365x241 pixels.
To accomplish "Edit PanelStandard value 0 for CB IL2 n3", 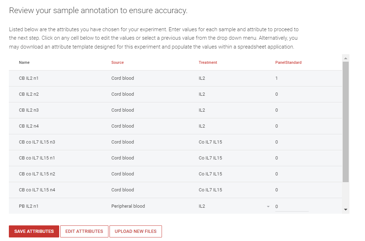I will [276, 110].
